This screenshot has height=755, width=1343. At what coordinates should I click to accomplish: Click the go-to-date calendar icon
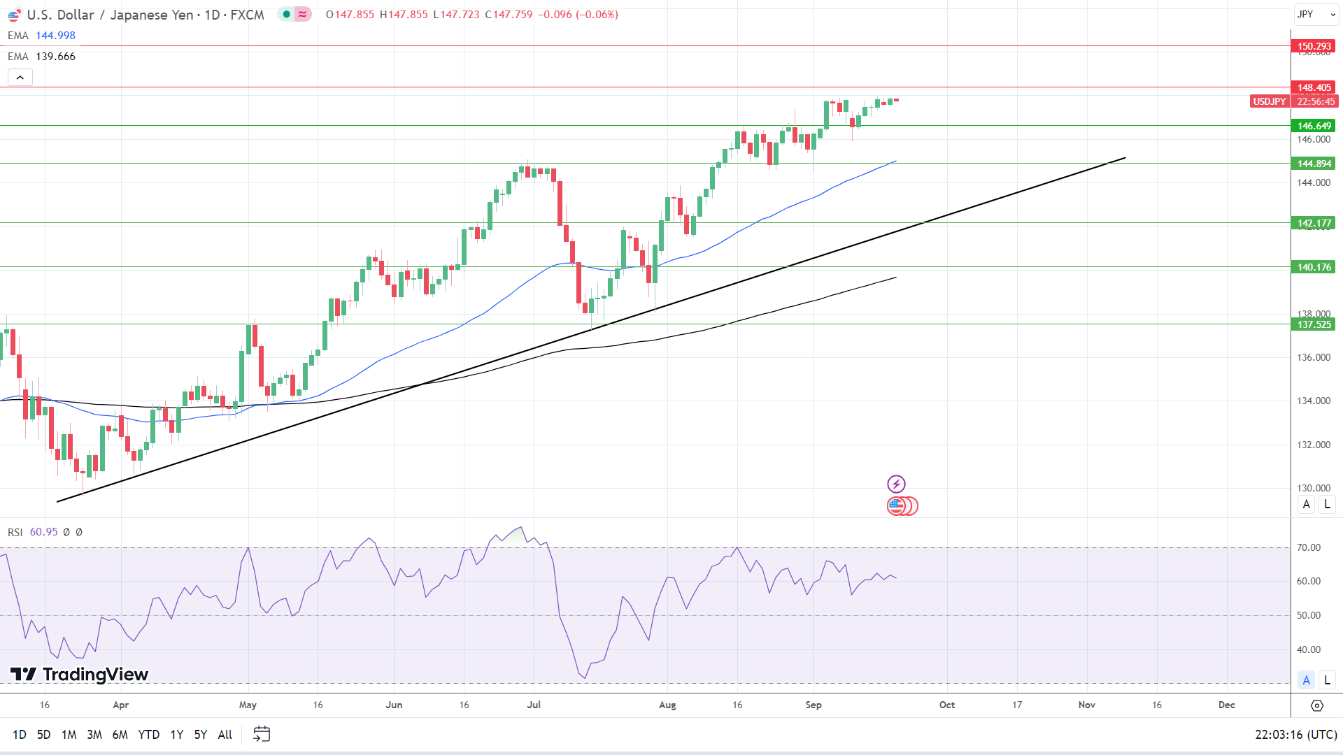coord(262,734)
